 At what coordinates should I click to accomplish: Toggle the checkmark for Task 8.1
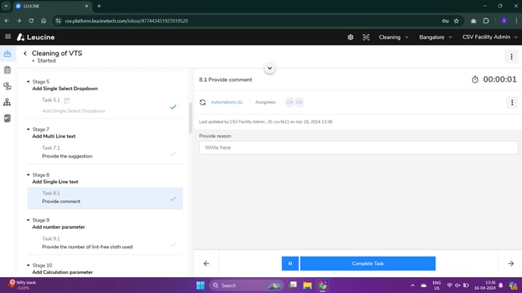173,198
